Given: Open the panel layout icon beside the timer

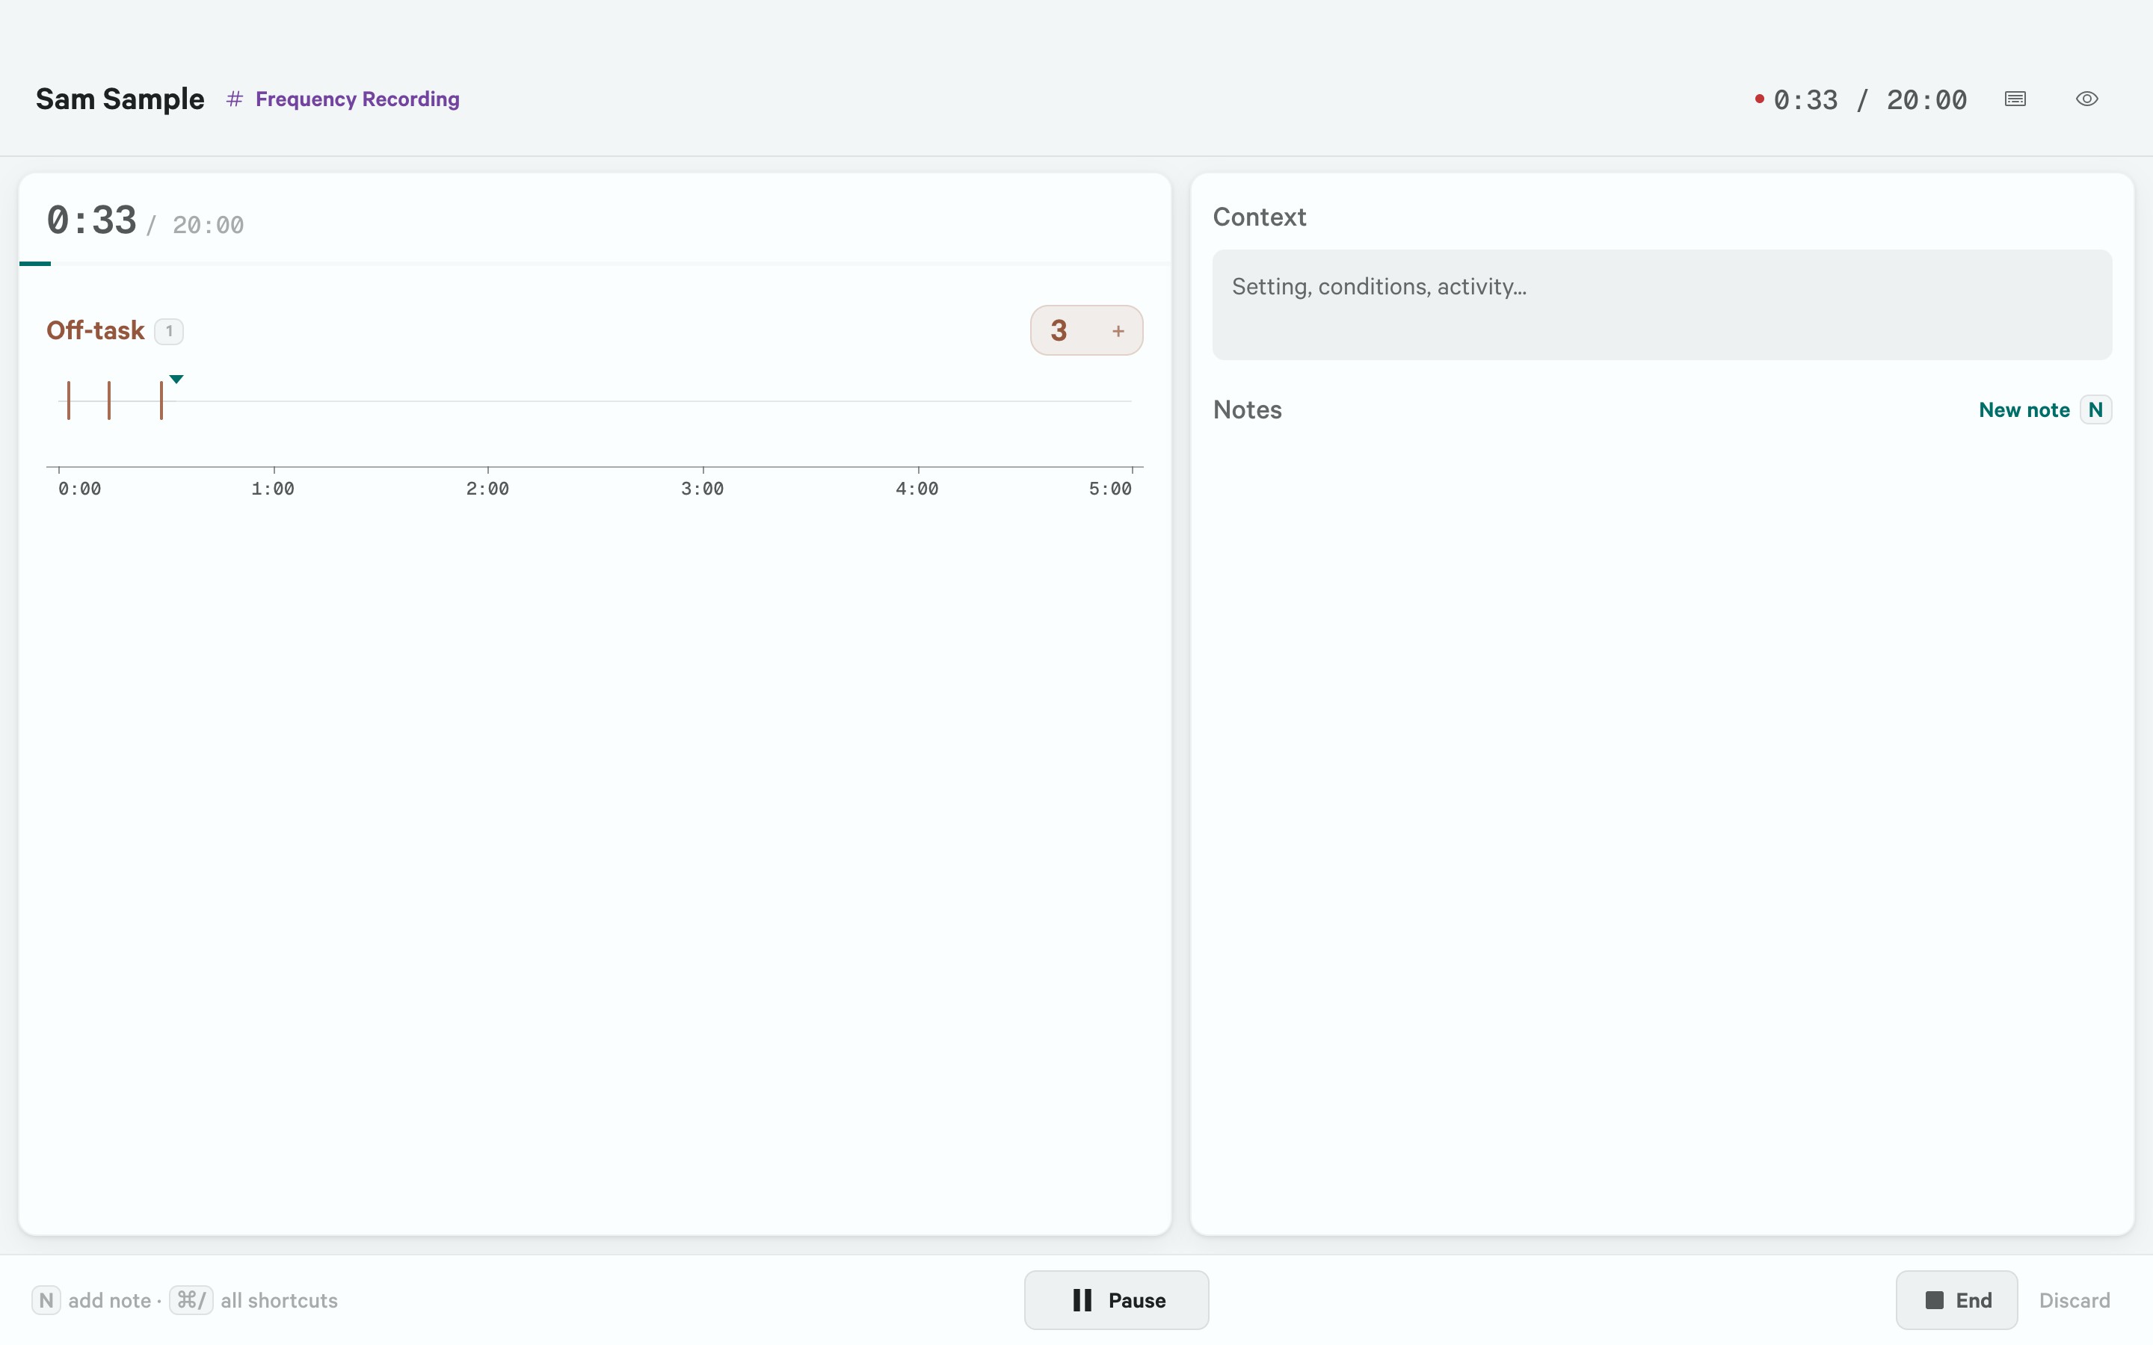Looking at the screenshot, I should click(2015, 99).
